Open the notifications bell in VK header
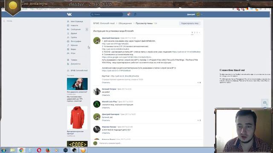The width and height of the screenshot is (273, 153). pyautogui.click(x=129, y=14)
